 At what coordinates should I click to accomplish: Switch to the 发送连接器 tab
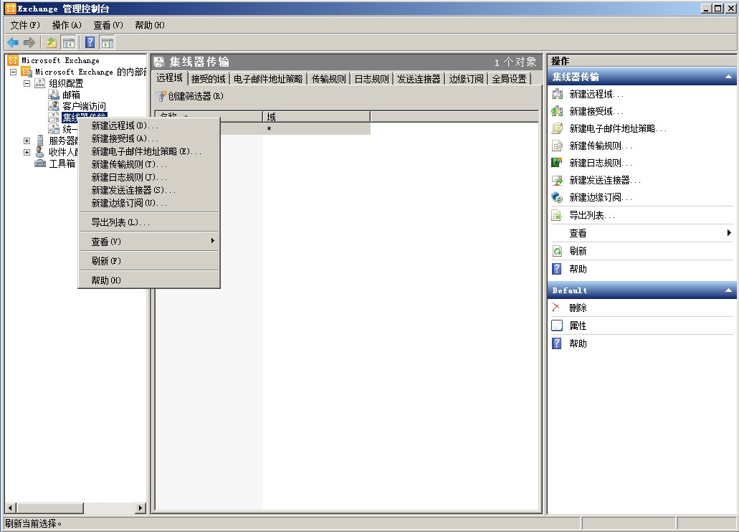coord(419,79)
